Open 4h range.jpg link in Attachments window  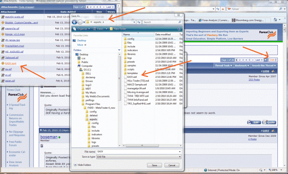(12, 40)
